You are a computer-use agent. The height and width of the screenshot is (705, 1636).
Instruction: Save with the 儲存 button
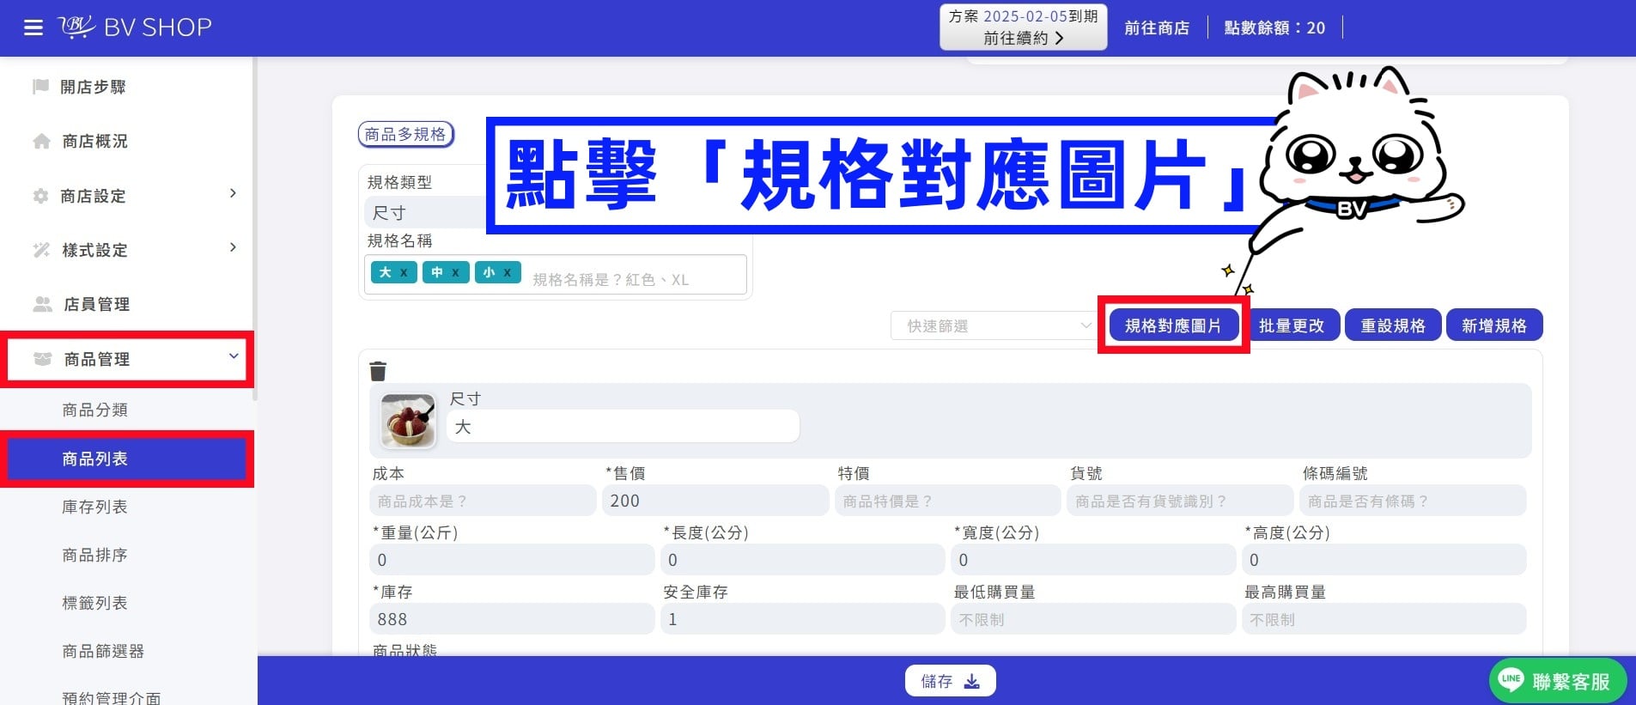(x=950, y=681)
